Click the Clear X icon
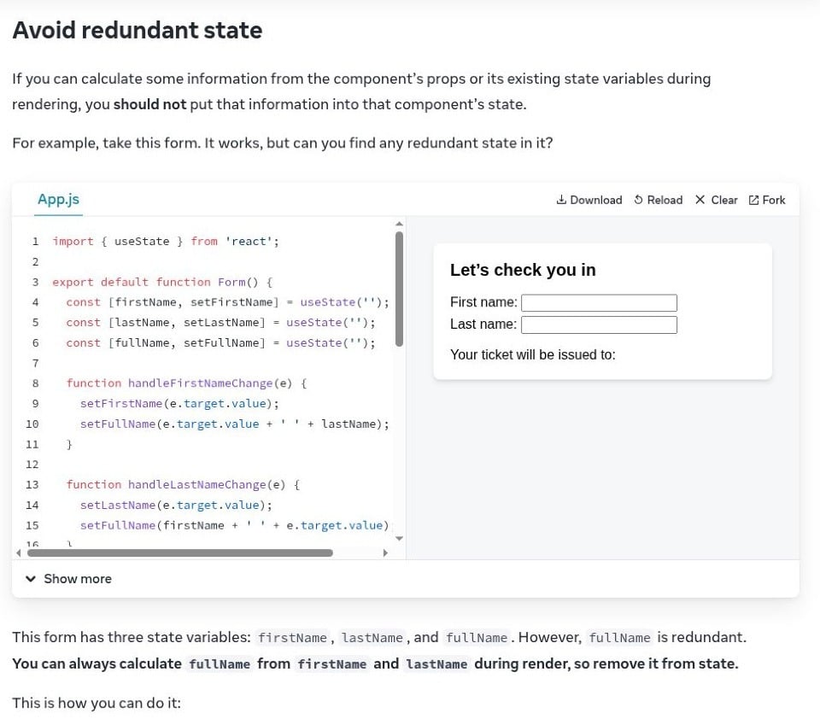This screenshot has width=820, height=719. click(x=700, y=200)
